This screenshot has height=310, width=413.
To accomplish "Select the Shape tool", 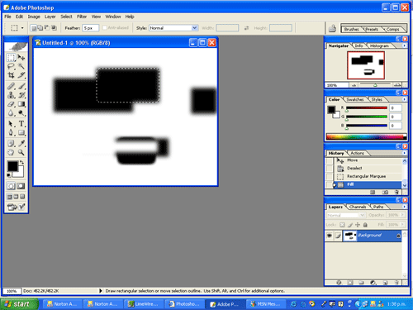I will coord(21,132).
